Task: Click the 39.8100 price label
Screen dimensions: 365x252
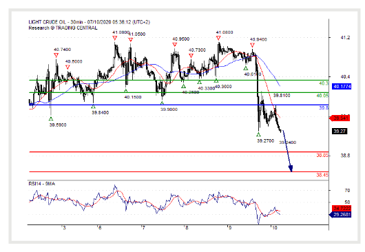Action: click(282, 96)
